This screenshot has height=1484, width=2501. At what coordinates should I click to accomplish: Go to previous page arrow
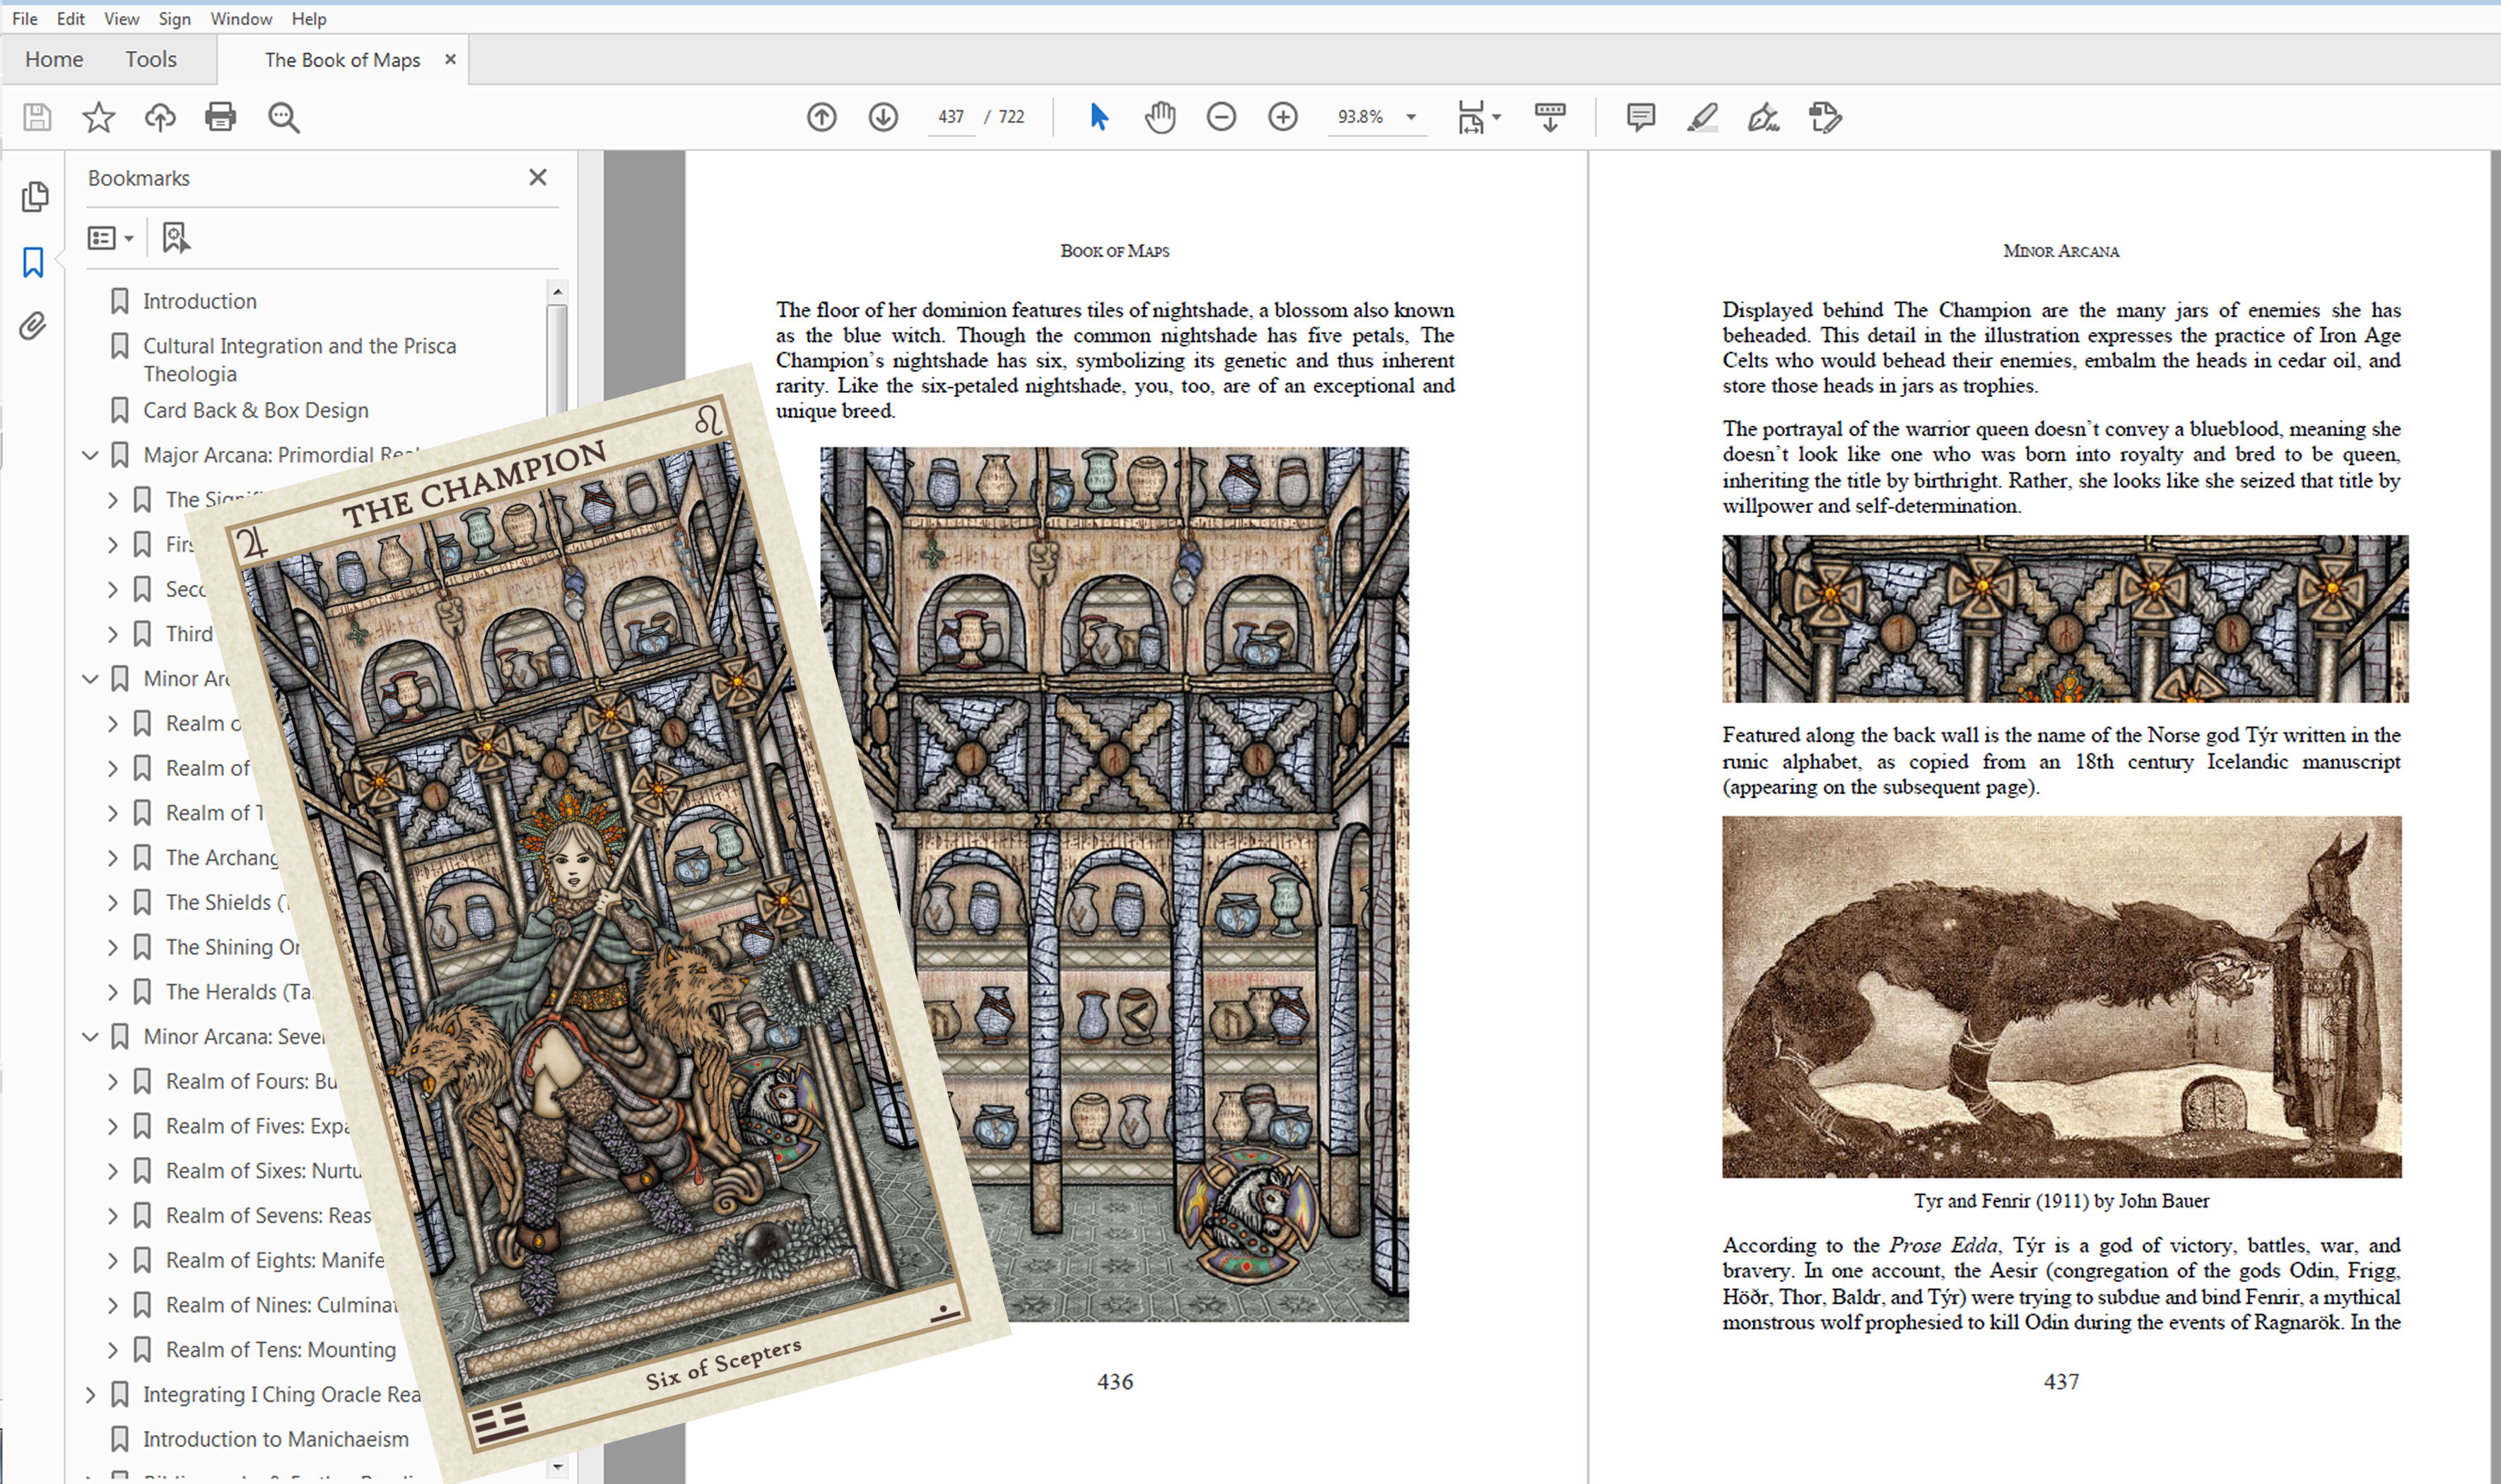(x=821, y=117)
